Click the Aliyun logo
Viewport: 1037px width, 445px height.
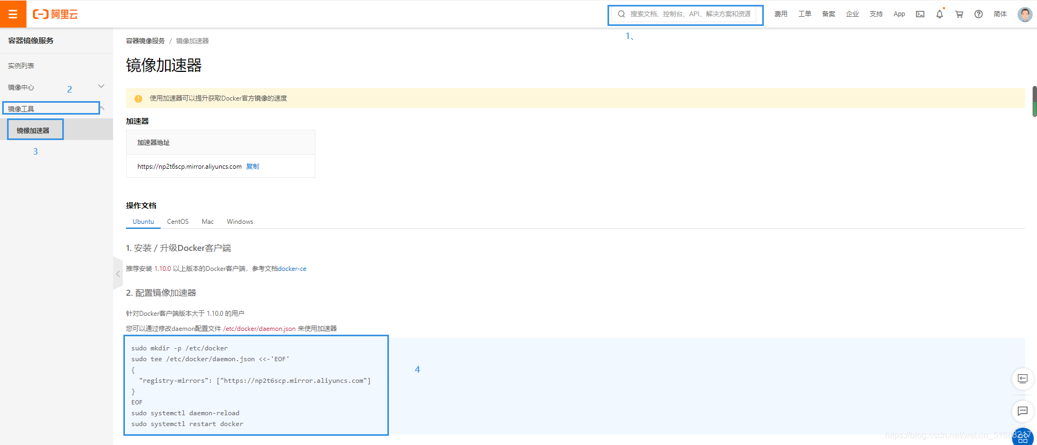point(55,14)
